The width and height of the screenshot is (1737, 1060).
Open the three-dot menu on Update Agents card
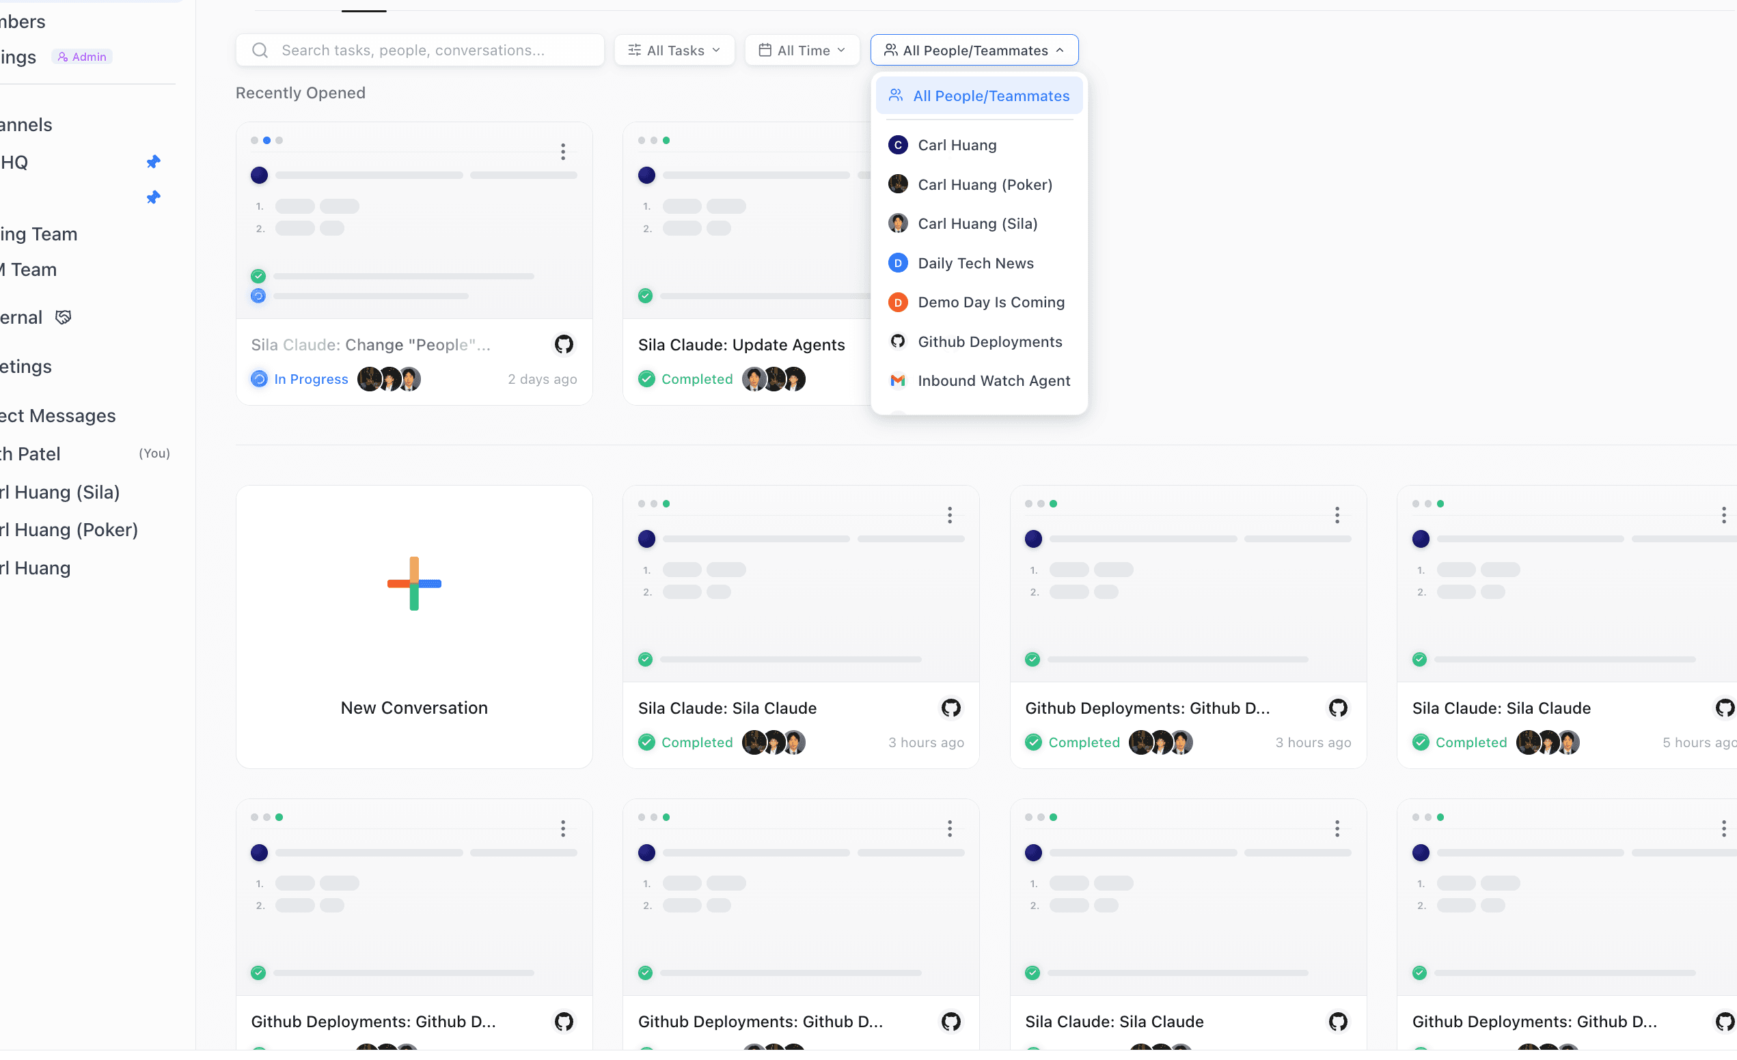click(x=950, y=152)
